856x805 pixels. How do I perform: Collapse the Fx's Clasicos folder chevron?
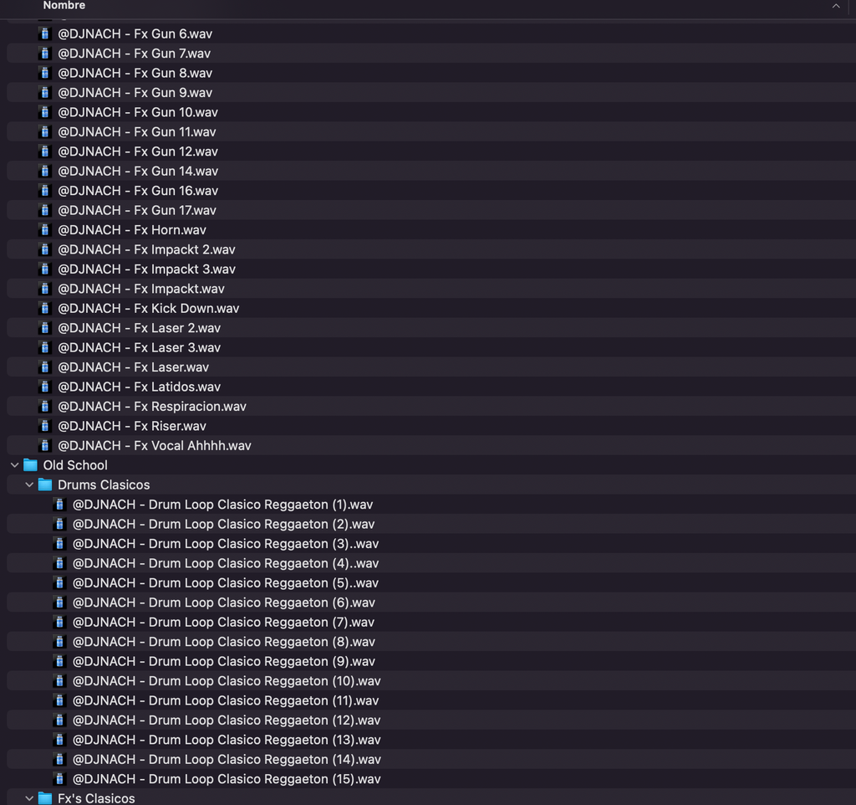click(29, 798)
